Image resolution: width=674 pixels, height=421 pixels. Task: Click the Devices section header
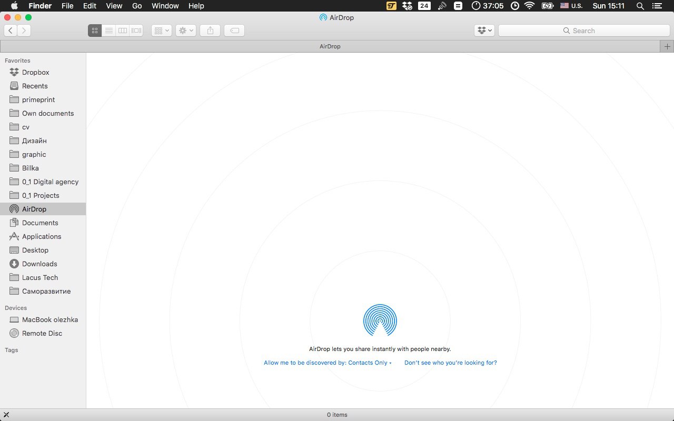[16, 308]
